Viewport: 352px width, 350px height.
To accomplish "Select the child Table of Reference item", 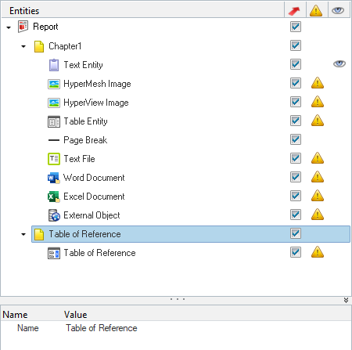I will (99, 253).
